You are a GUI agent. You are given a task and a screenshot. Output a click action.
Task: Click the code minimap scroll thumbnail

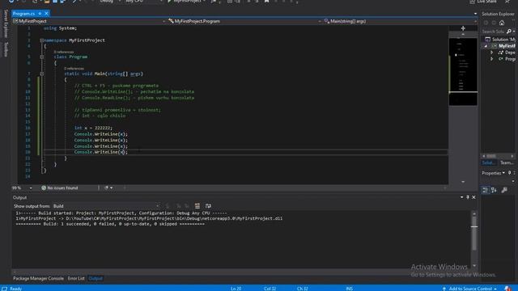pos(463,72)
